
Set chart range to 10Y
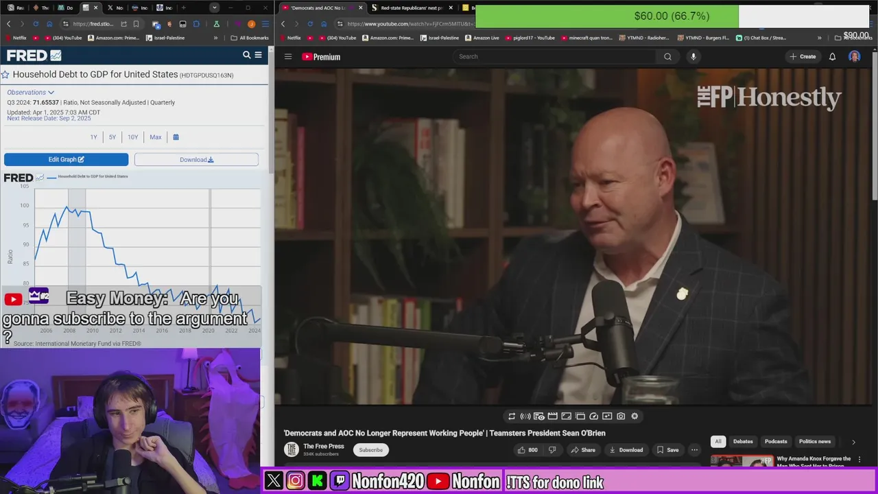tap(133, 137)
